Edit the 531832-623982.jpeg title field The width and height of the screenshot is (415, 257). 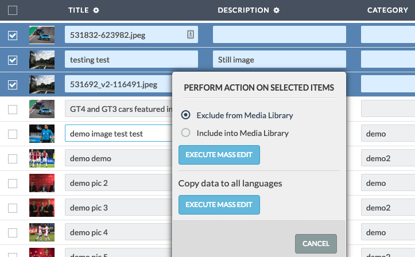131,34
